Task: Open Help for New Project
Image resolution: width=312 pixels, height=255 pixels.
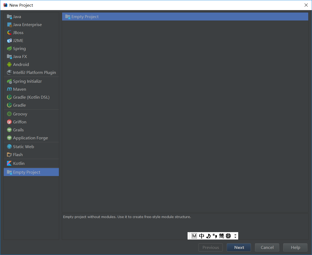Action: tap(295, 248)
